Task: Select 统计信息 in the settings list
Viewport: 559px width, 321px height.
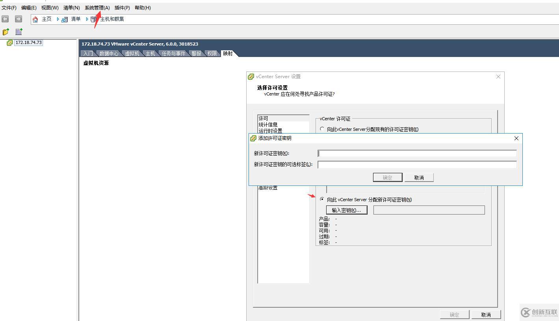Action: [268, 125]
